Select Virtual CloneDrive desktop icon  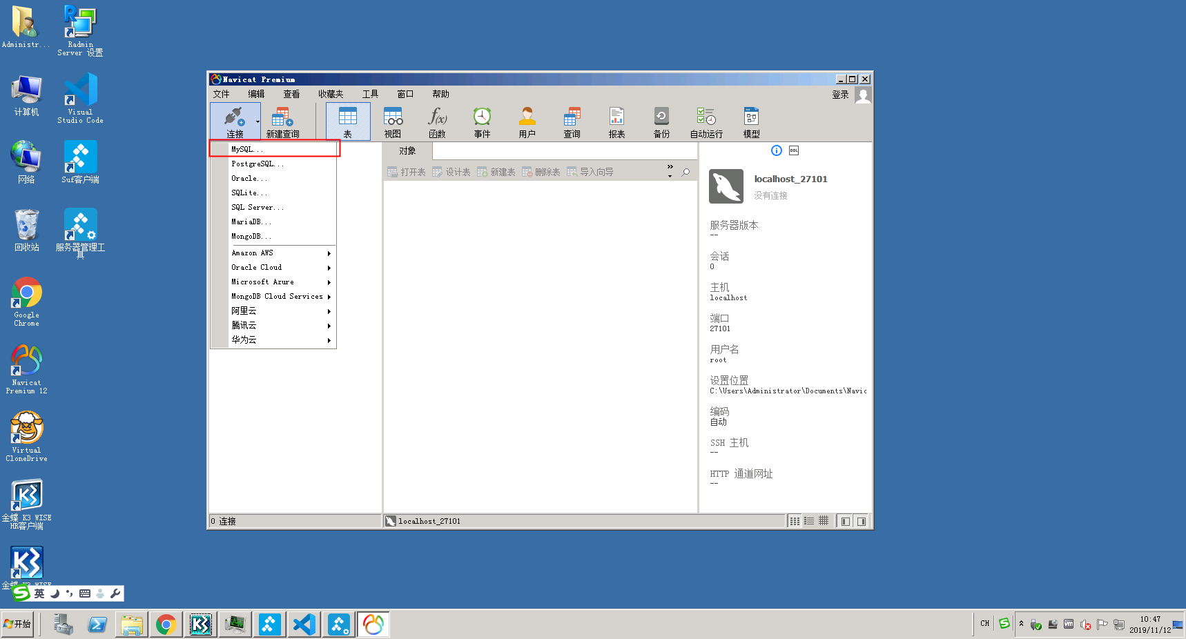27,436
